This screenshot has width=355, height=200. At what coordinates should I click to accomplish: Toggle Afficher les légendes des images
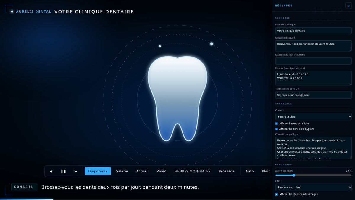click(277, 194)
